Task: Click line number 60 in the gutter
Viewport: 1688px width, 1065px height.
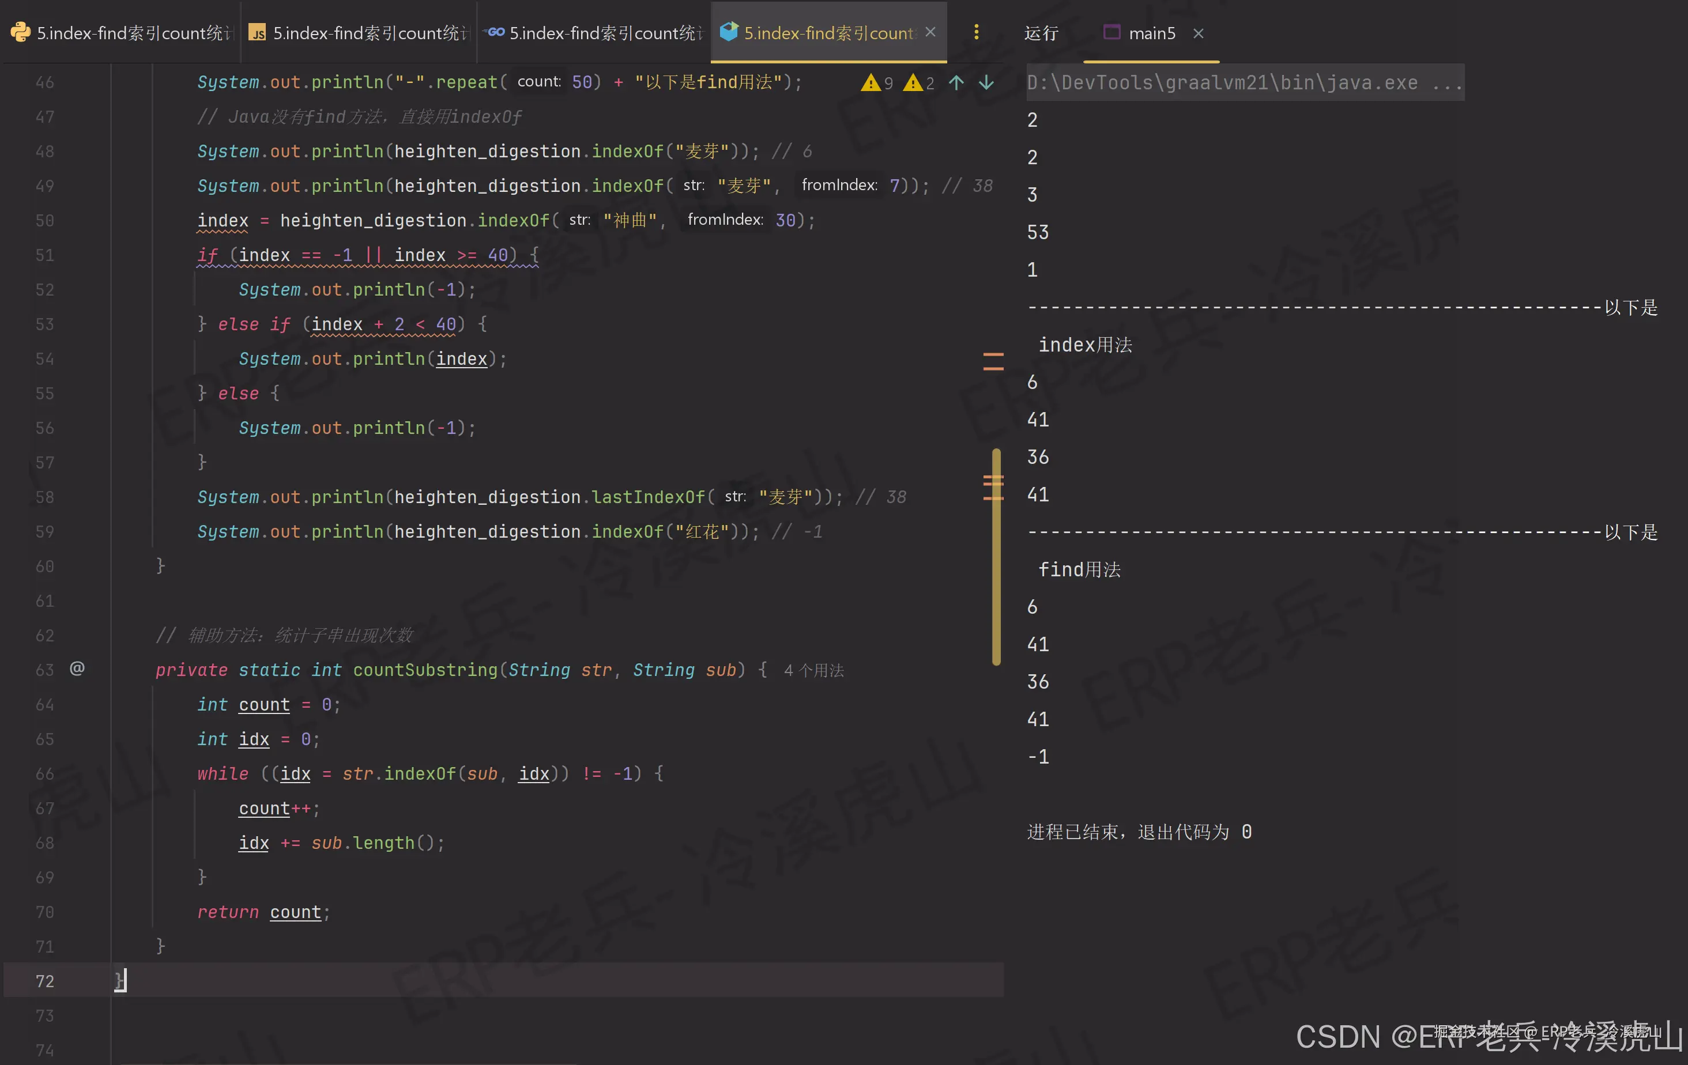Action: pos(45,566)
